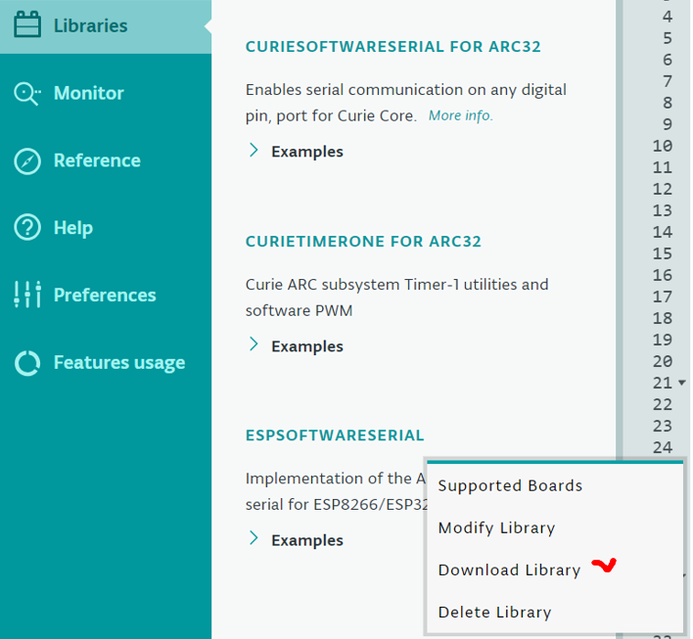This screenshot has height=639, width=693.
Task: Click the Preferences sliders icon
Action: pyautogui.click(x=27, y=295)
